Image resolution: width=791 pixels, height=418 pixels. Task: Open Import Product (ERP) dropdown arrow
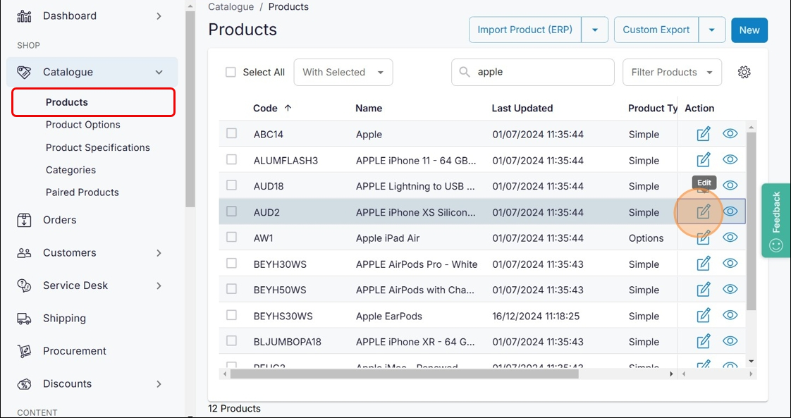point(595,30)
